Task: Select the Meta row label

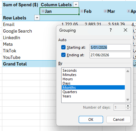Action: point(8,44)
